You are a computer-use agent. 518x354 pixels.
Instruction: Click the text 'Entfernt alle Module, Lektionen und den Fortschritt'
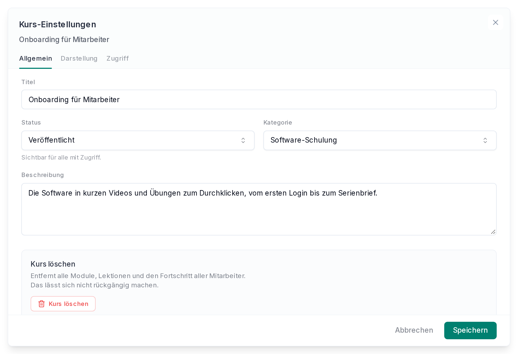111,276
